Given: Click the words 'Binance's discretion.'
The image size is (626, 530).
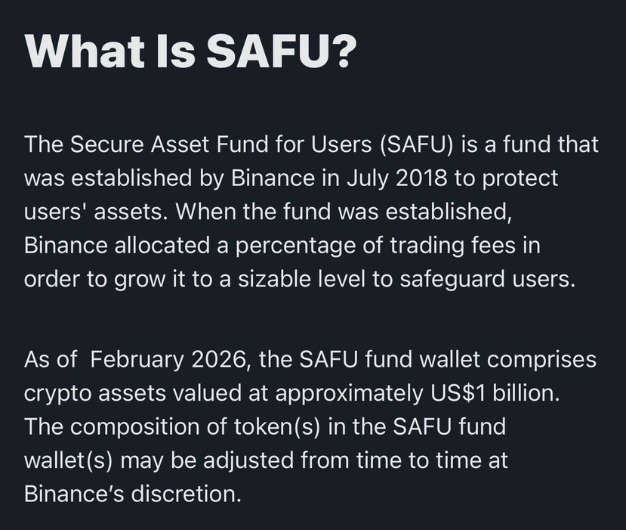Looking at the screenshot, I should [133, 494].
